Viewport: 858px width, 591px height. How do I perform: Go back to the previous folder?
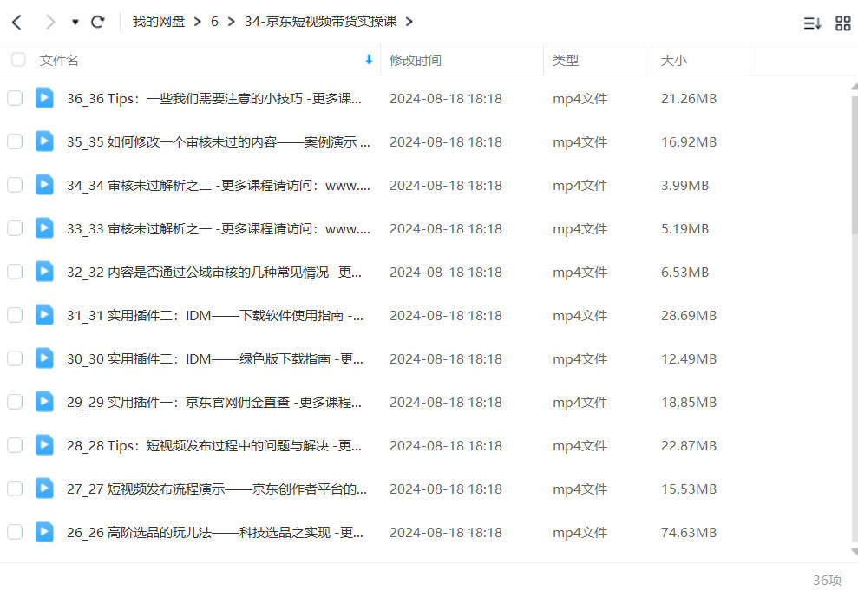tap(17, 22)
